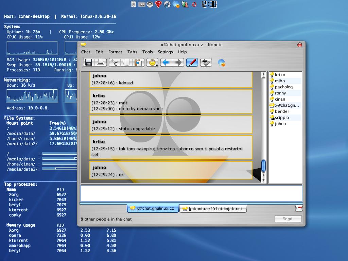The width and height of the screenshot is (348, 261).
Task: Select contact pacholeq in the member list
Action: [285, 87]
